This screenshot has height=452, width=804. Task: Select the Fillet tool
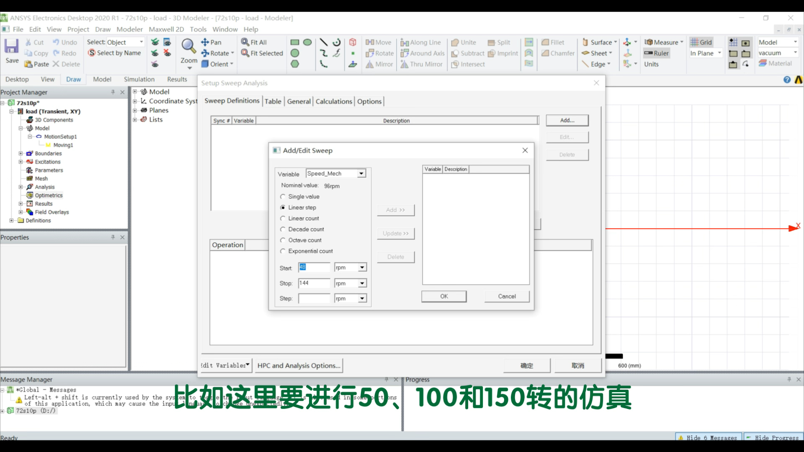pyautogui.click(x=553, y=42)
